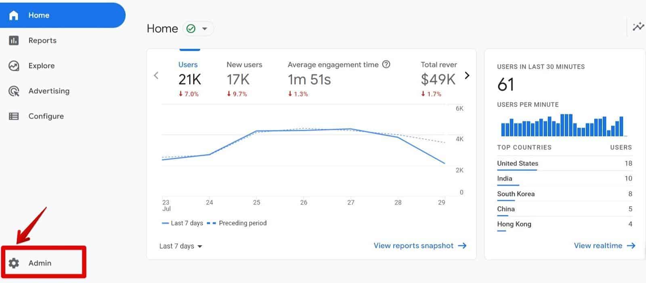Screen dimensions: 646x283
Task: Click the Advertising target icon
Action: (14, 91)
